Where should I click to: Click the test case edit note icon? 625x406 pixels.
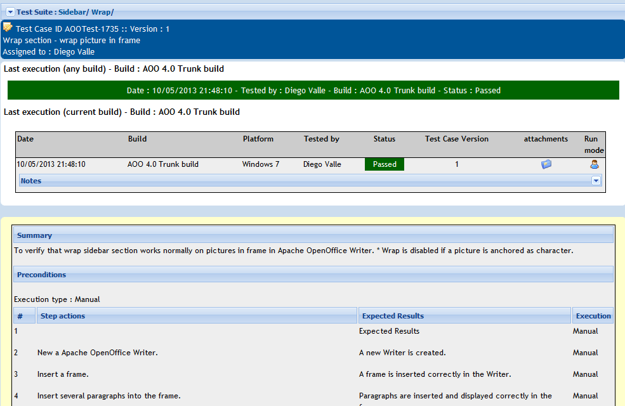pos(8,27)
